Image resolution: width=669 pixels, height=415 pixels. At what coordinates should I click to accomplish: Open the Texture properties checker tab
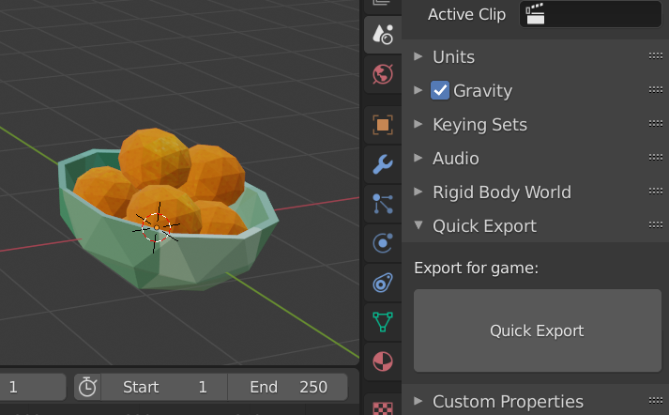(x=383, y=406)
